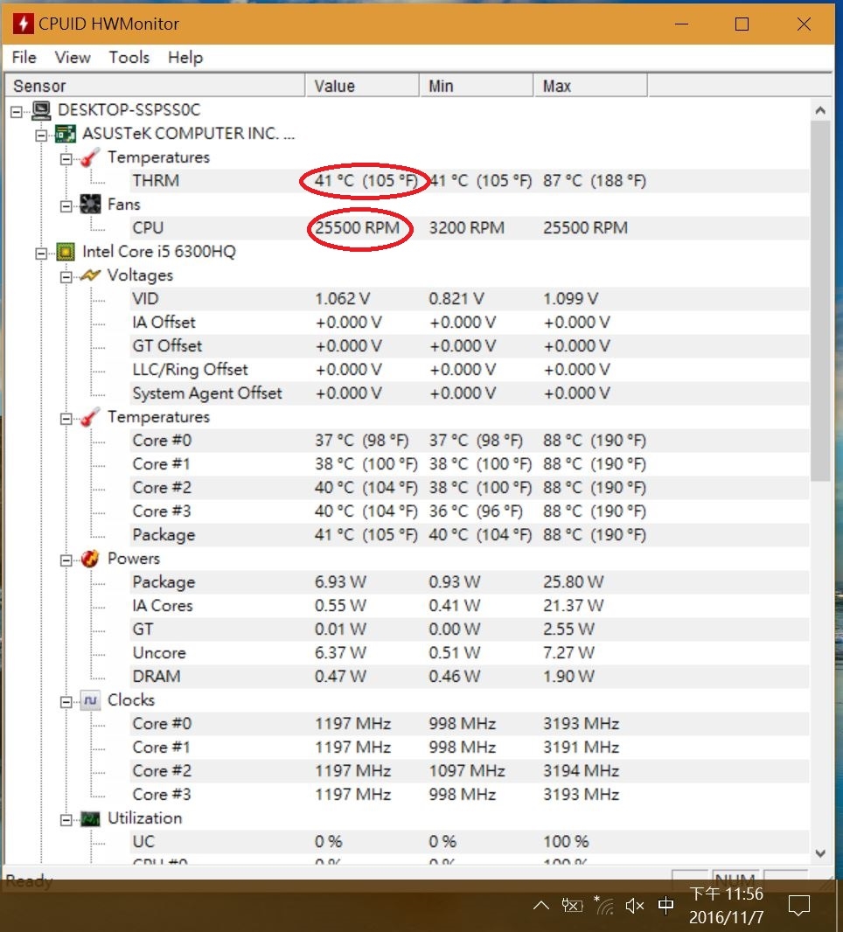Select the CPU fan row label
The image size is (843, 932).
pos(148,228)
